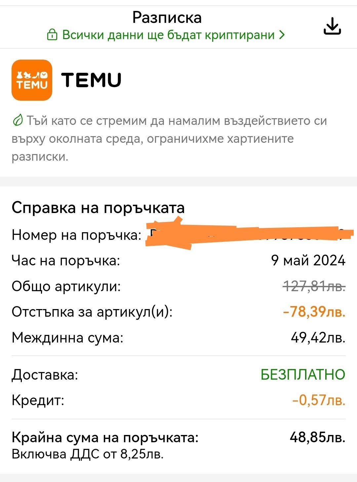The image size is (357, 482).
Task: Click the green leaf eco icon
Action: coord(17,121)
